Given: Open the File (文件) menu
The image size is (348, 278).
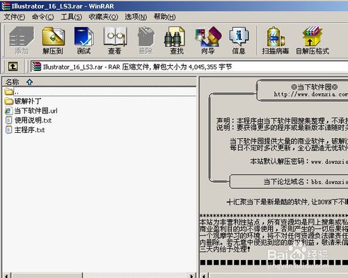Looking at the screenshot, I should pos(15,17).
